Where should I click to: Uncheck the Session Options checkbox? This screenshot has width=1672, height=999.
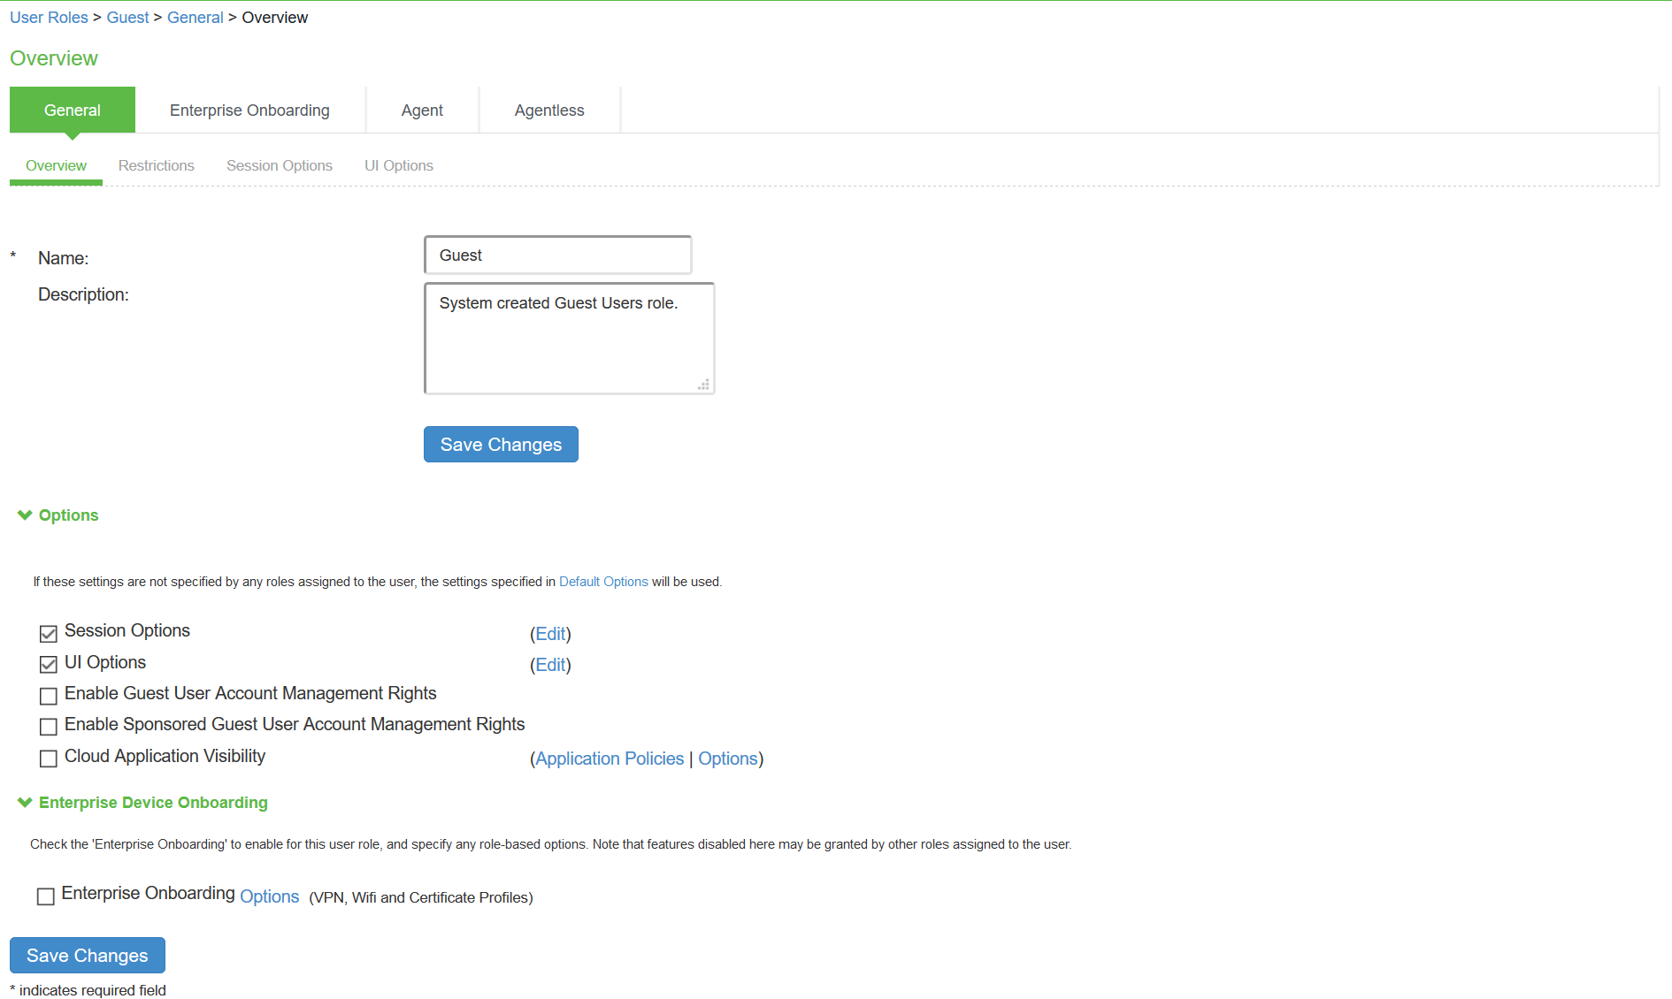point(49,634)
